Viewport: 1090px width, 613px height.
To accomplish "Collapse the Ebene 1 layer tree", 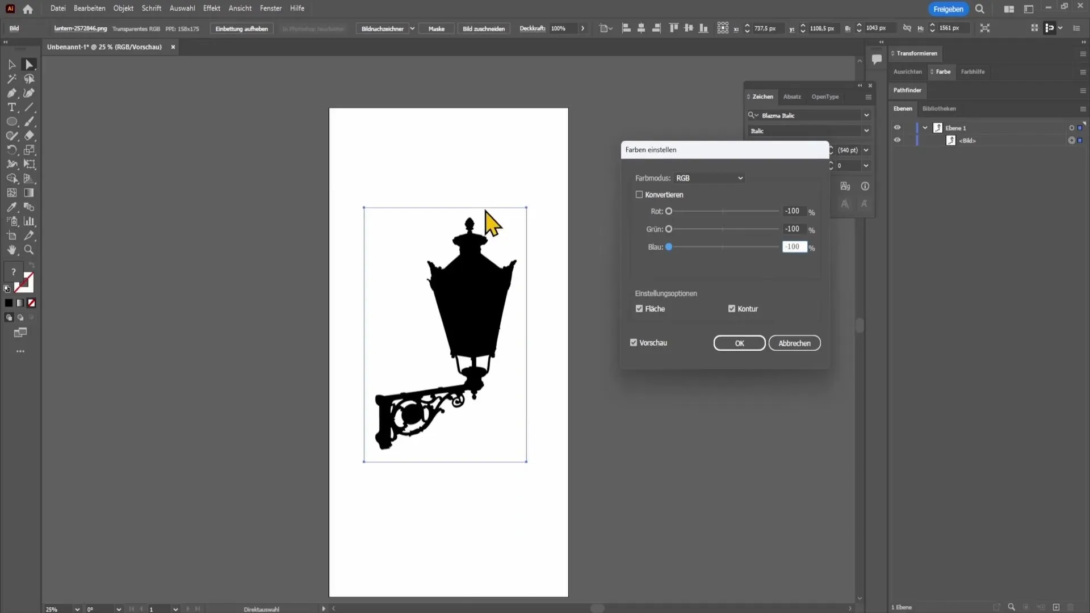I will coord(925,128).
